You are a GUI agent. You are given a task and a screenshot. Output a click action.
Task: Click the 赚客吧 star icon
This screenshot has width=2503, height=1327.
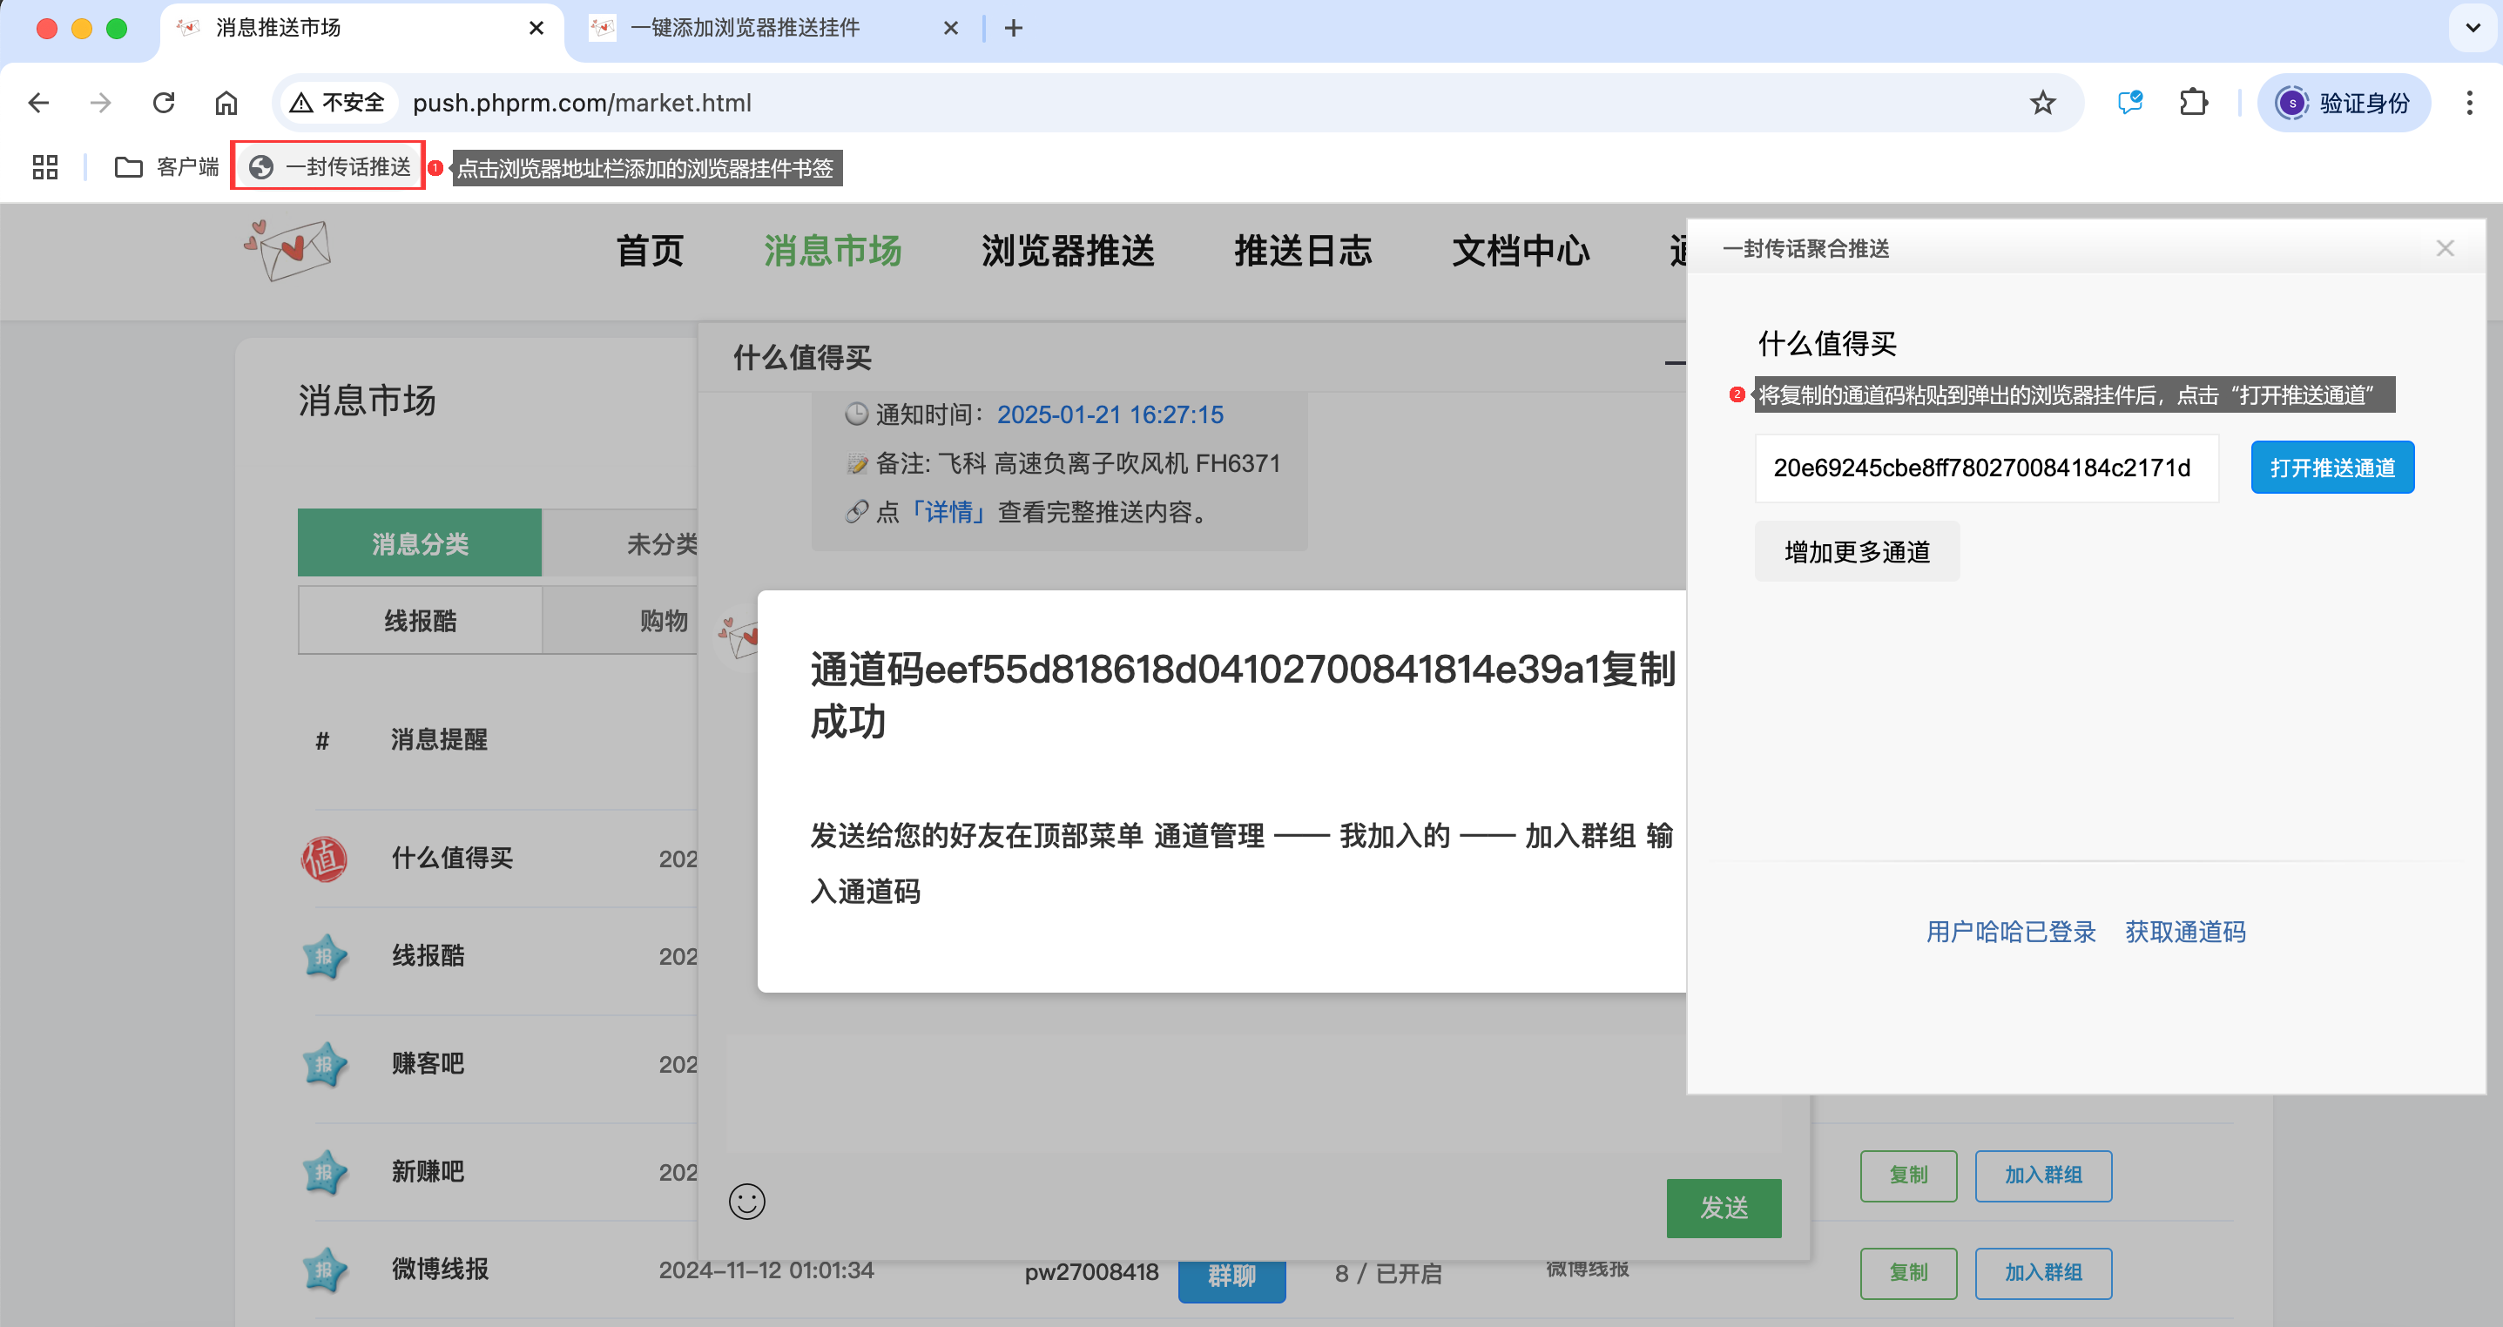(x=324, y=1064)
